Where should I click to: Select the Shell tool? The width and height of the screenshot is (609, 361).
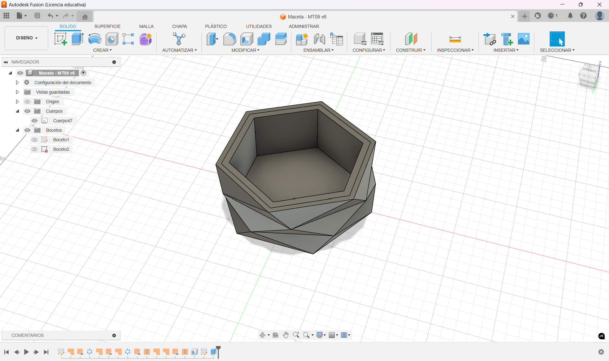pyautogui.click(x=247, y=39)
